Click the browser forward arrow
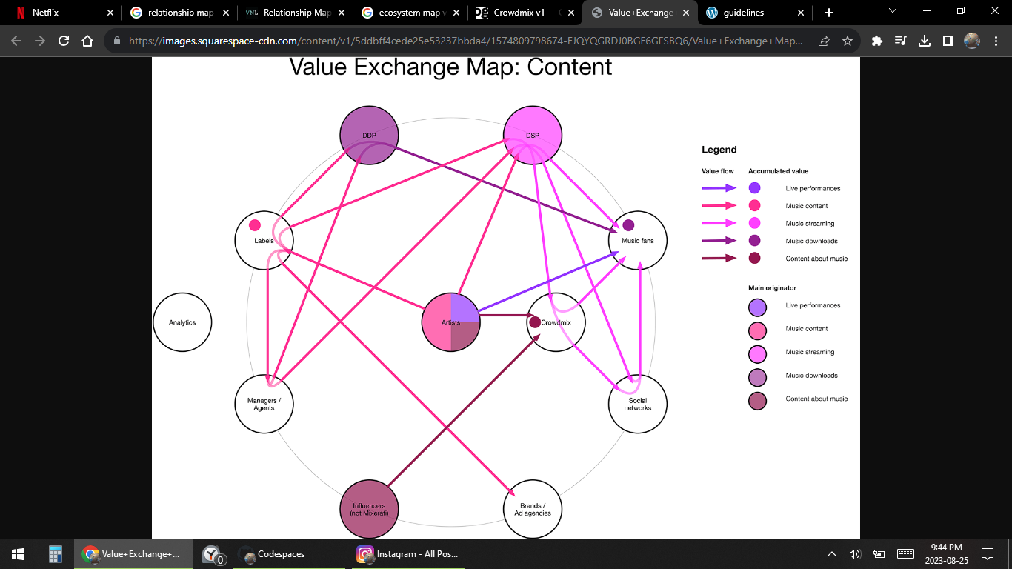The height and width of the screenshot is (569, 1012). [40, 41]
